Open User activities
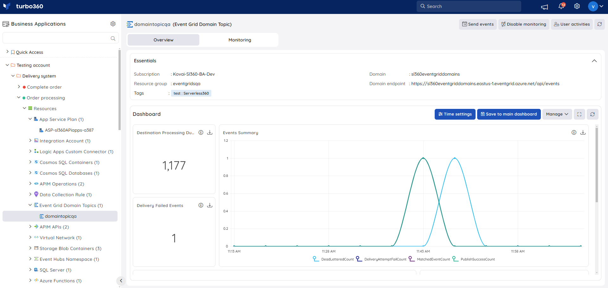Screen dimensions: 608x288 [x=572, y=24]
